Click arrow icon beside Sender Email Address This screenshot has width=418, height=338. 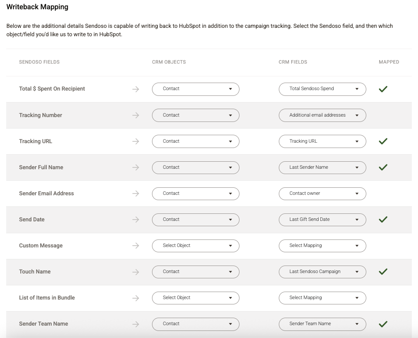click(136, 194)
